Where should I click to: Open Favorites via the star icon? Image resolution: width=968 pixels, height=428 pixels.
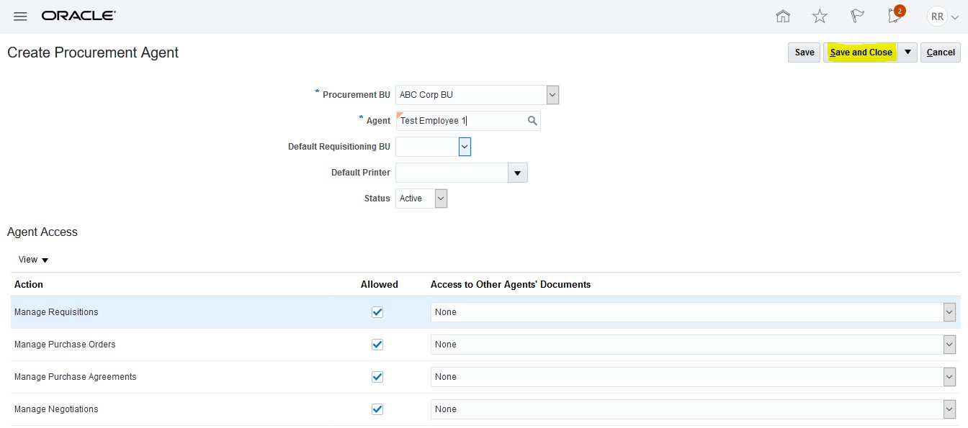point(820,16)
